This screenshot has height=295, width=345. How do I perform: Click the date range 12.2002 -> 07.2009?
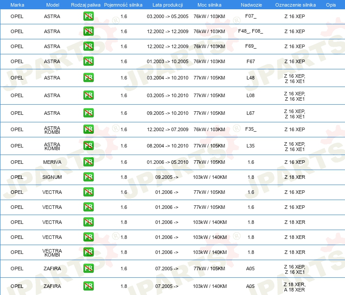(168, 129)
